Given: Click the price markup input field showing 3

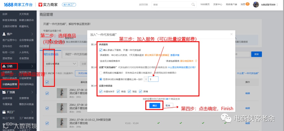Looking at the screenshot, I should [153, 79].
